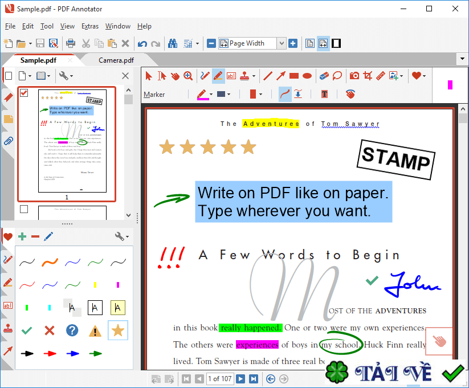Open the Help menu

pyautogui.click(x=144, y=26)
